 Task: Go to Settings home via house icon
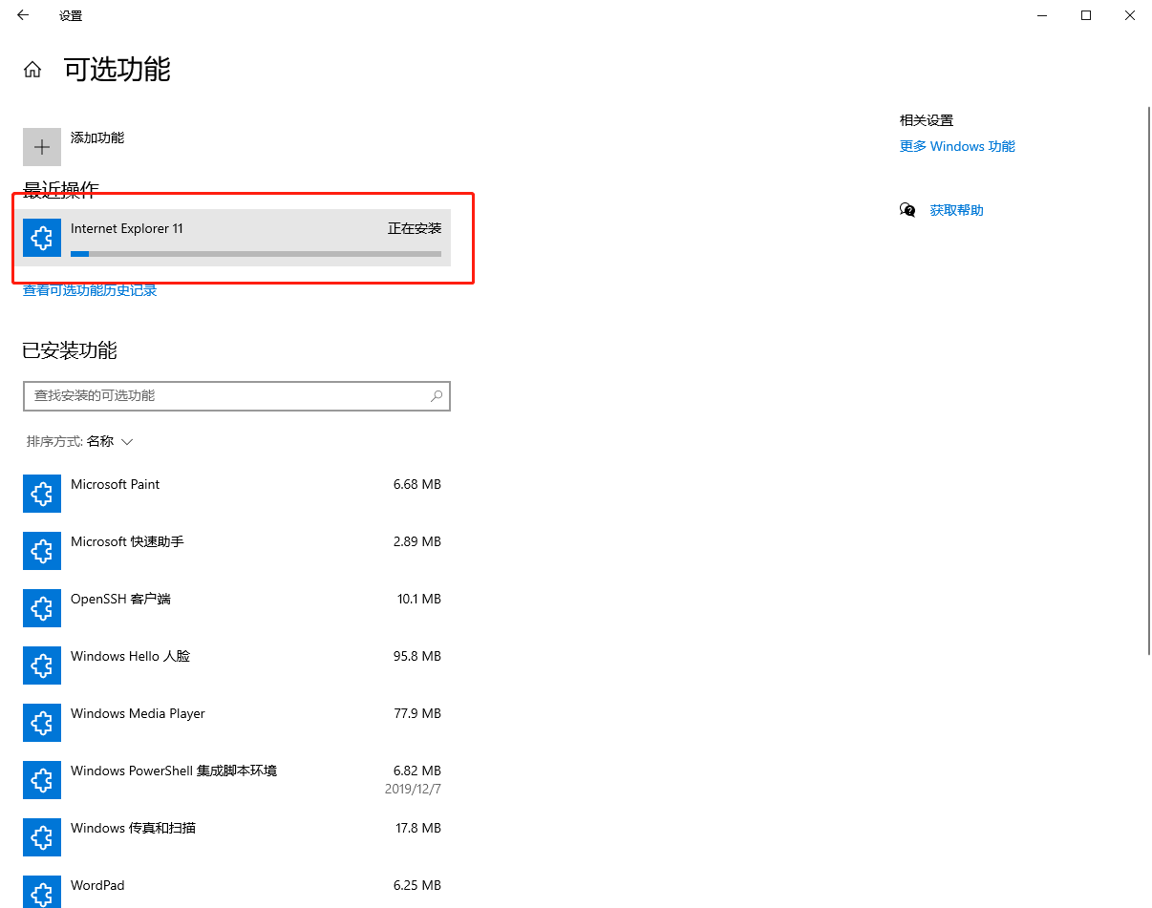(32, 70)
